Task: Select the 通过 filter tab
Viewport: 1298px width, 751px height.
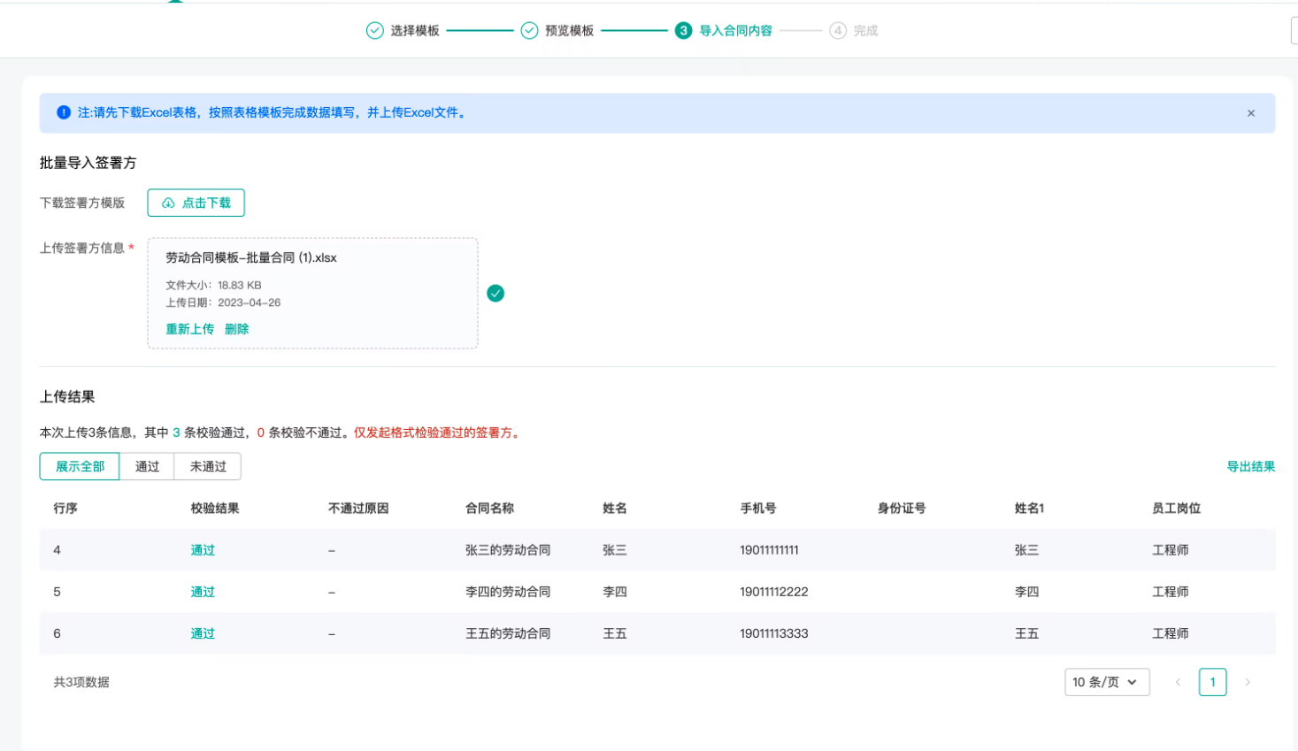Action: (x=147, y=466)
